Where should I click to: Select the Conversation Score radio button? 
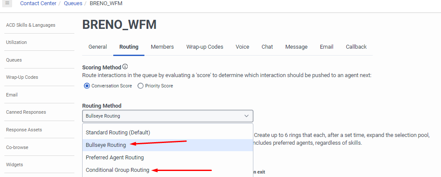pyautogui.click(x=87, y=86)
